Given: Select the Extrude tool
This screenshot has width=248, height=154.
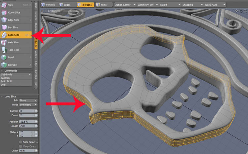Looking at the screenshot, I should click(16, 65).
